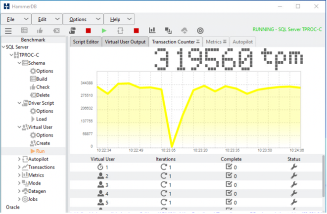Open the Autopilot tab
Screen dimensions: 327x214
(242, 42)
